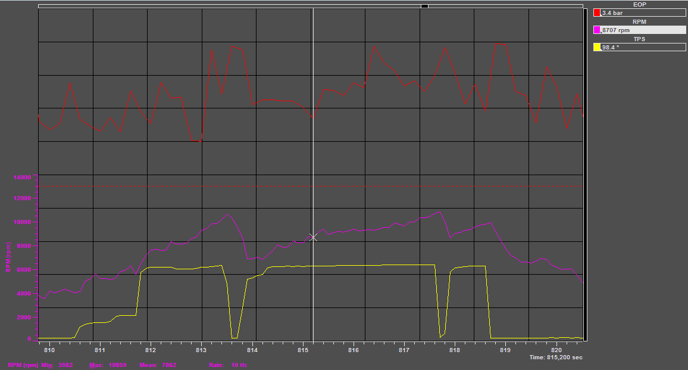
Task: Click the magenta RPM color swatch
Action: click(597, 29)
